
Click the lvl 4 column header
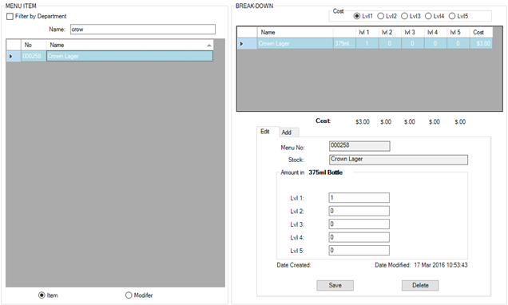point(435,33)
